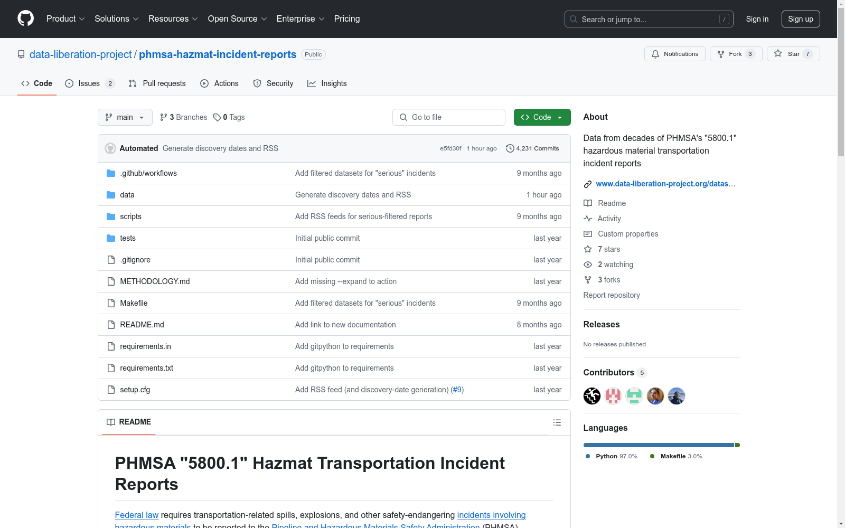Select the README tab heading
Viewport: 845px width, 528px height.
[x=129, y=422]
